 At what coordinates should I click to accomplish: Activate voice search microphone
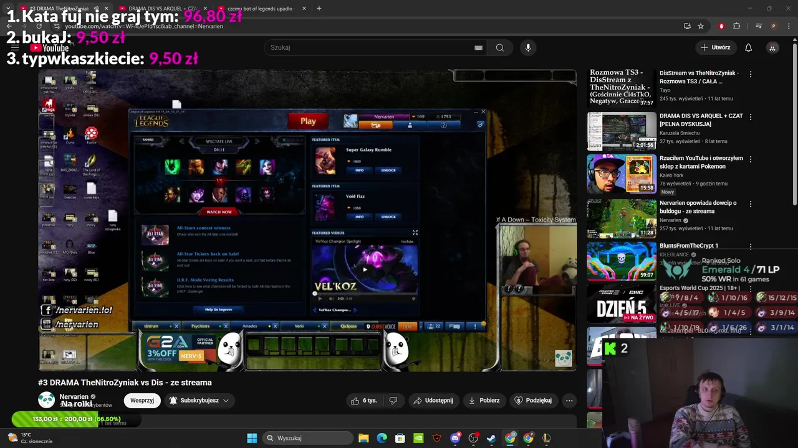pyautogui.click(x=528, y=47)
